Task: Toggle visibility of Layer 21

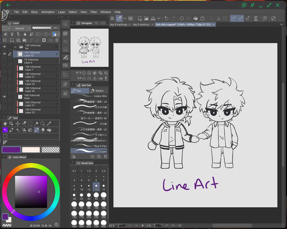Action: 5,75
